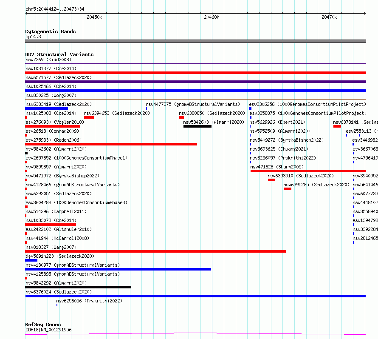Open the DGV Structural Variants track heading
378x339 pixels.
(59, 54)
